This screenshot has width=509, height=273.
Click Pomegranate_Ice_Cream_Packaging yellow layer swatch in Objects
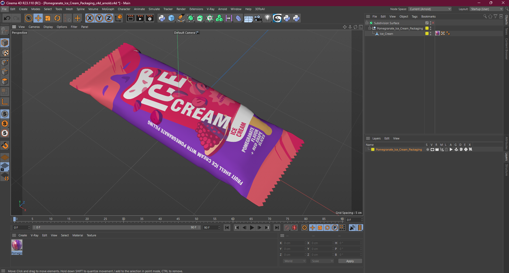427,28
